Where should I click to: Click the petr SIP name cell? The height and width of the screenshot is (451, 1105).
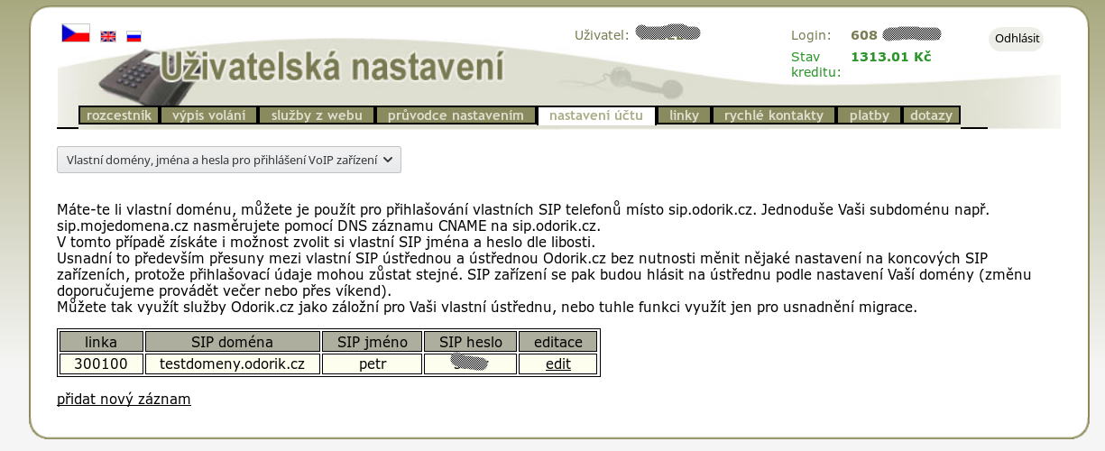click(x=373, y=364)
